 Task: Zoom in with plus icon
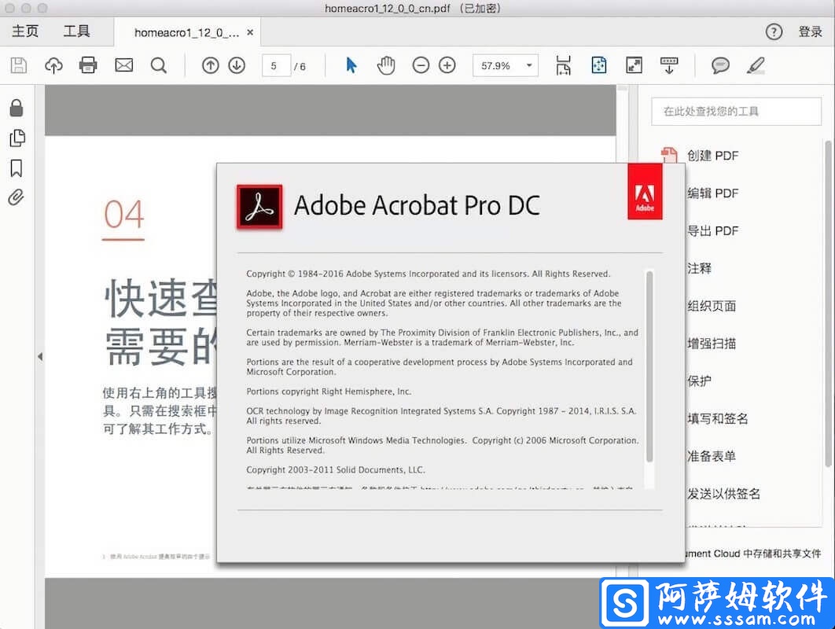click(447, 65)
